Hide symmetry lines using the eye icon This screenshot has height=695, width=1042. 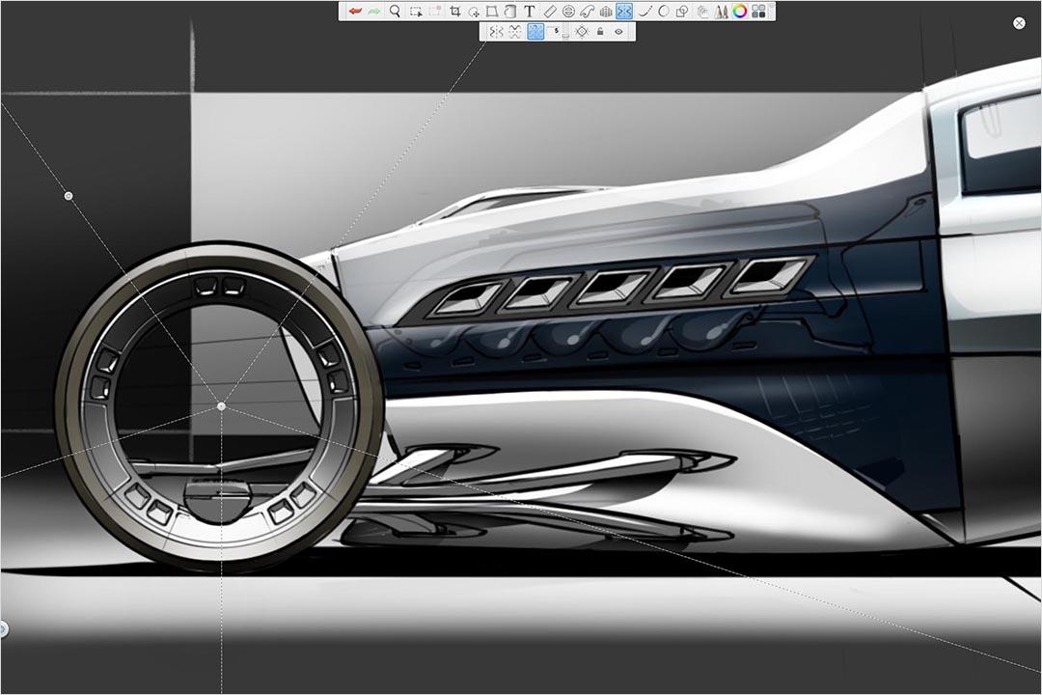click(617, 30)
